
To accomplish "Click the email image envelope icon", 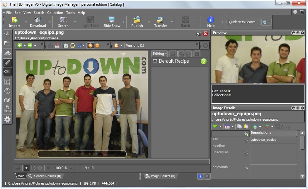I will click(66, 46).
